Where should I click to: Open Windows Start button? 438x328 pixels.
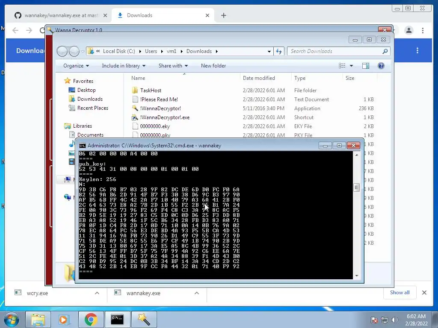pyautogui.click(x=12, y=319)
